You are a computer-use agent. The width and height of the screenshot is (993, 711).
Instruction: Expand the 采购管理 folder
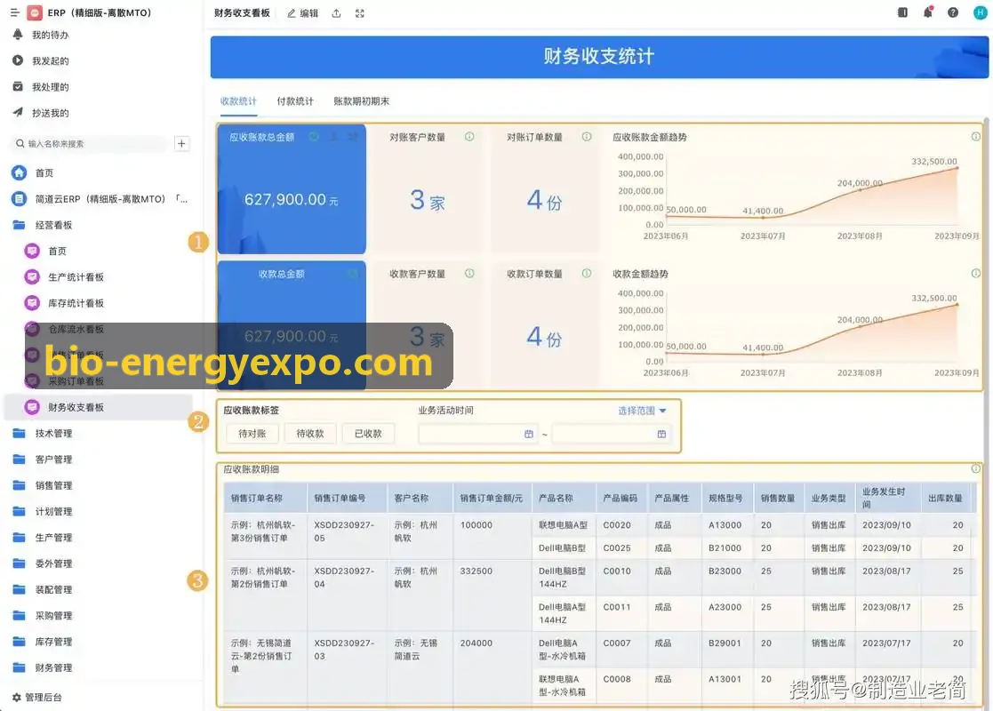click(x=43, y=615)
